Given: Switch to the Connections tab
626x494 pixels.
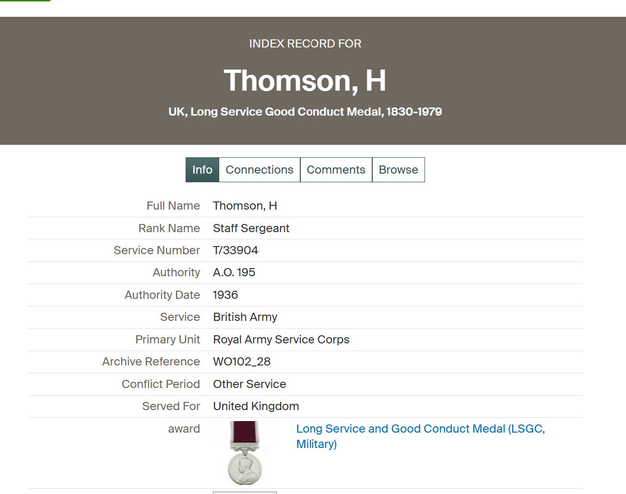Looking at the screenshot, I should point(259,170).
